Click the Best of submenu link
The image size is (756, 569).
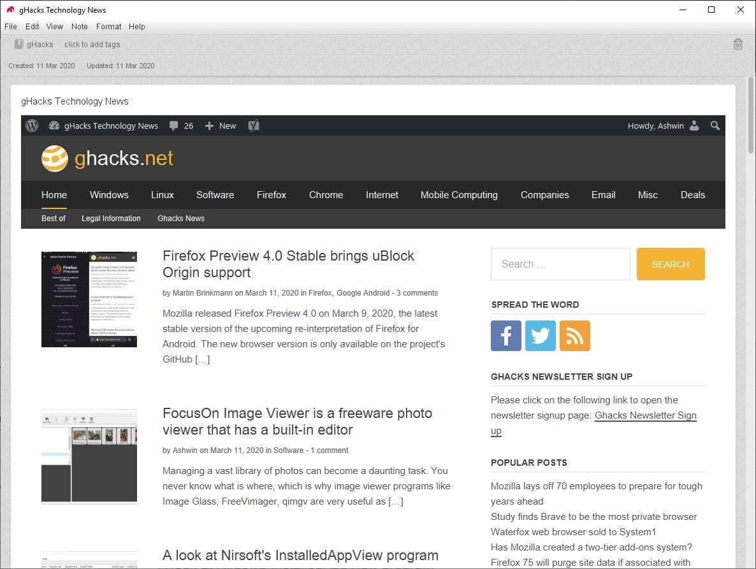(x=54, y=219)
